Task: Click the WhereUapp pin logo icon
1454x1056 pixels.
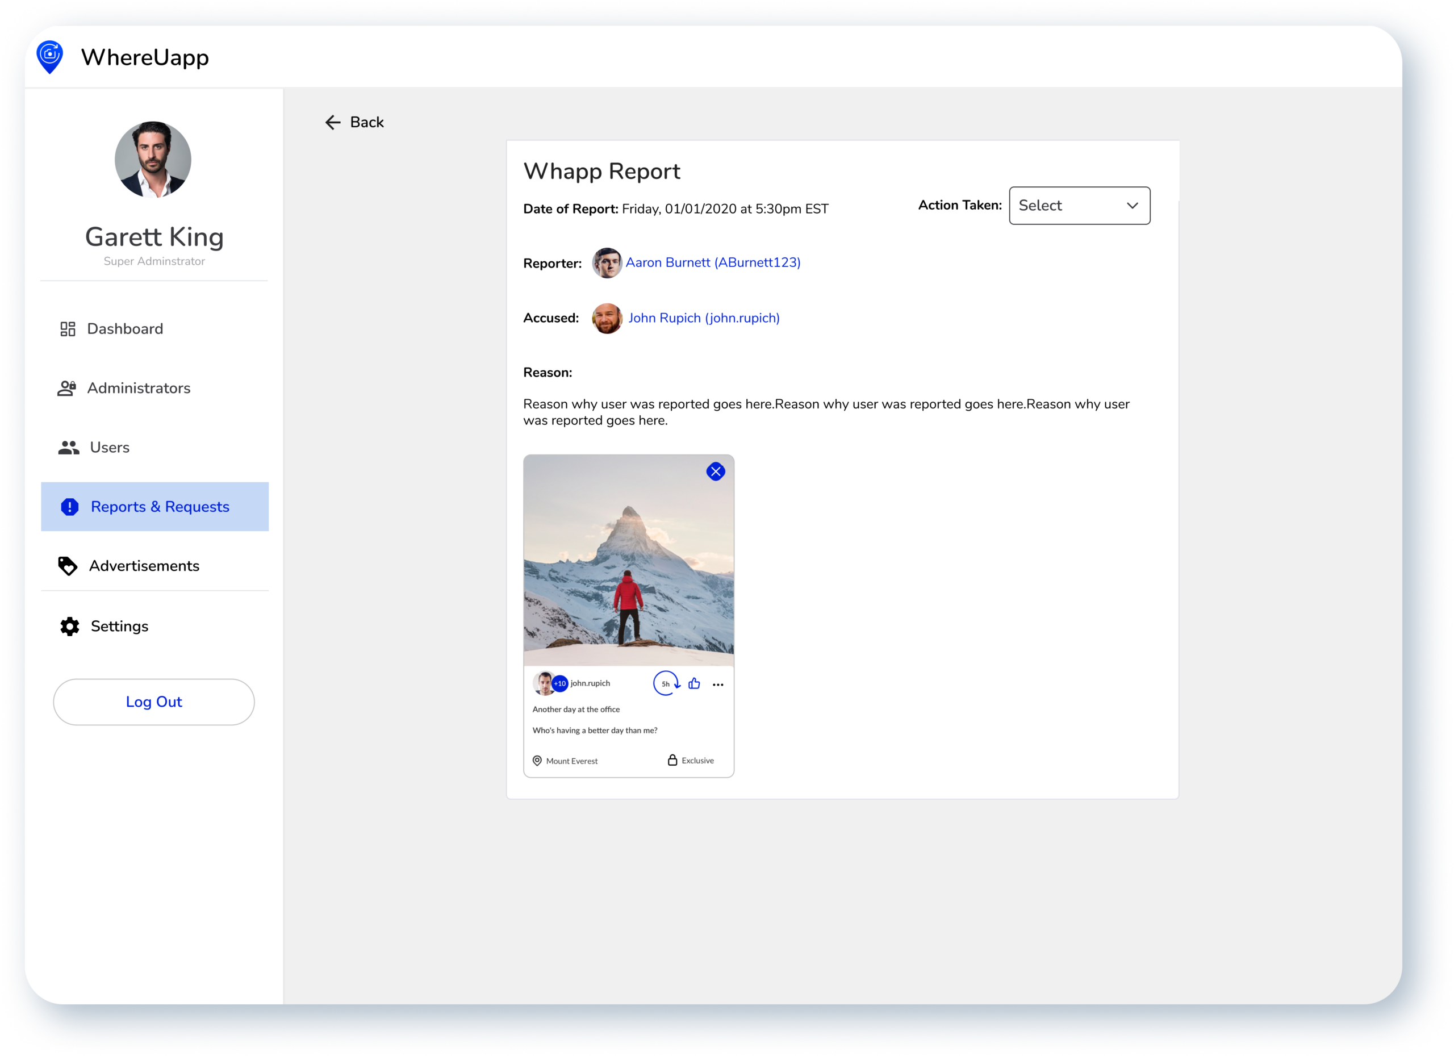Action: 49,57
